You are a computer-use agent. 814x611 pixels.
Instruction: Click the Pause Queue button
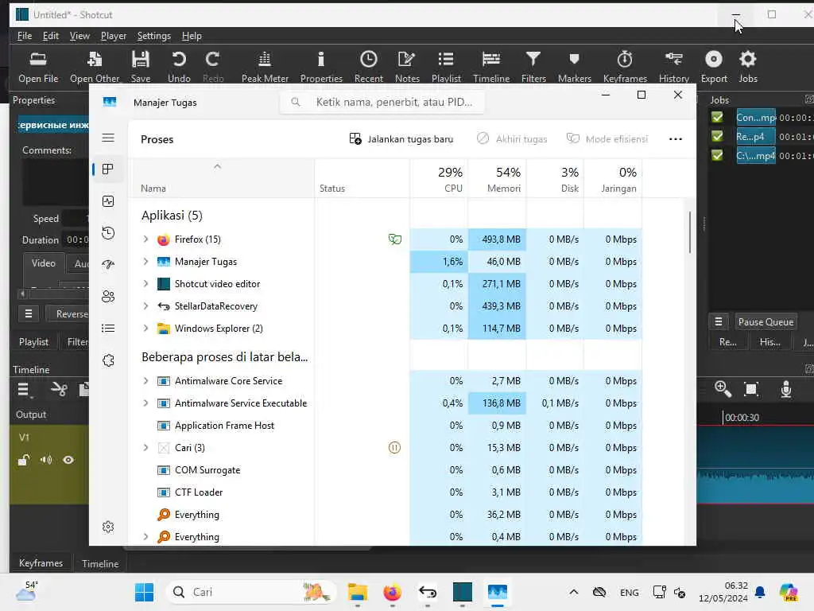pos(766,322)
